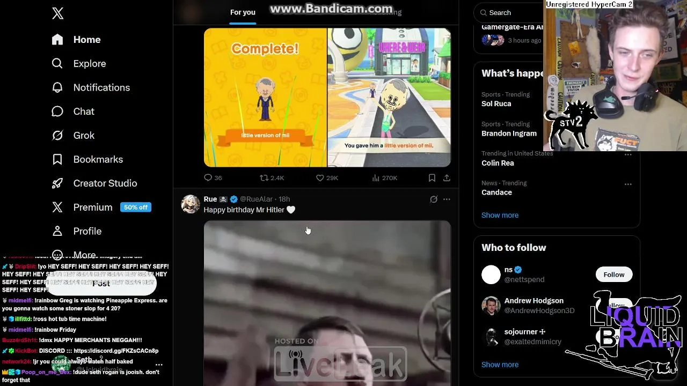Open more options for Candace trend
Viewport: 687px width, 386px height.
point(628,184)
